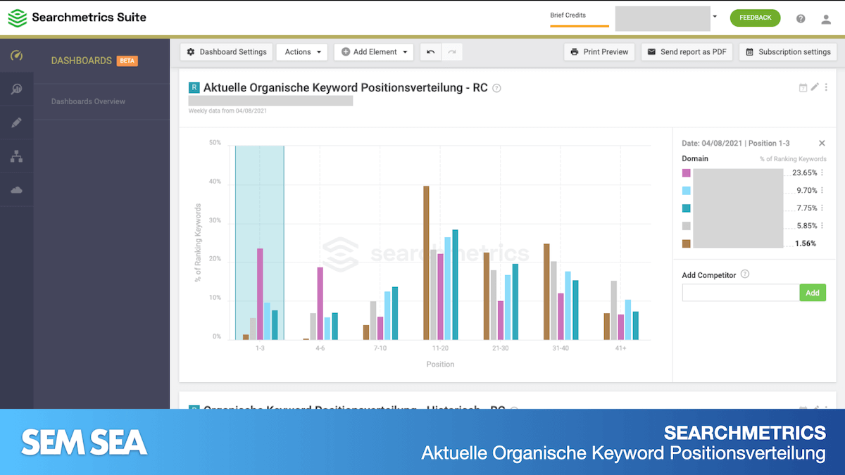
Task: Click the calendar date icon on chart widget
Action: click(803, 88)
